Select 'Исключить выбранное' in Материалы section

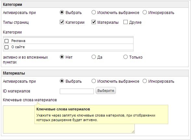[x=94, y=81]
